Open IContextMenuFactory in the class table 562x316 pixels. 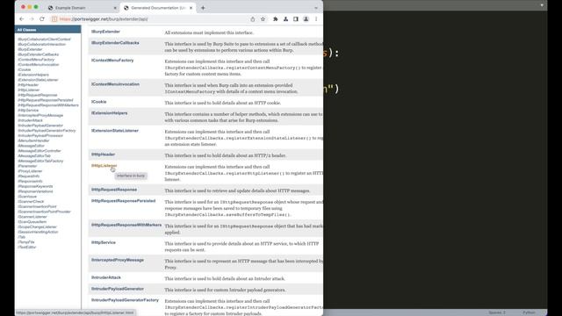tap(112, 61)
